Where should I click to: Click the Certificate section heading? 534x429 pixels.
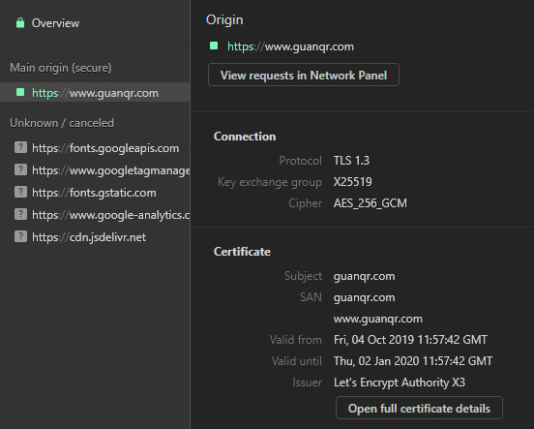242,252
